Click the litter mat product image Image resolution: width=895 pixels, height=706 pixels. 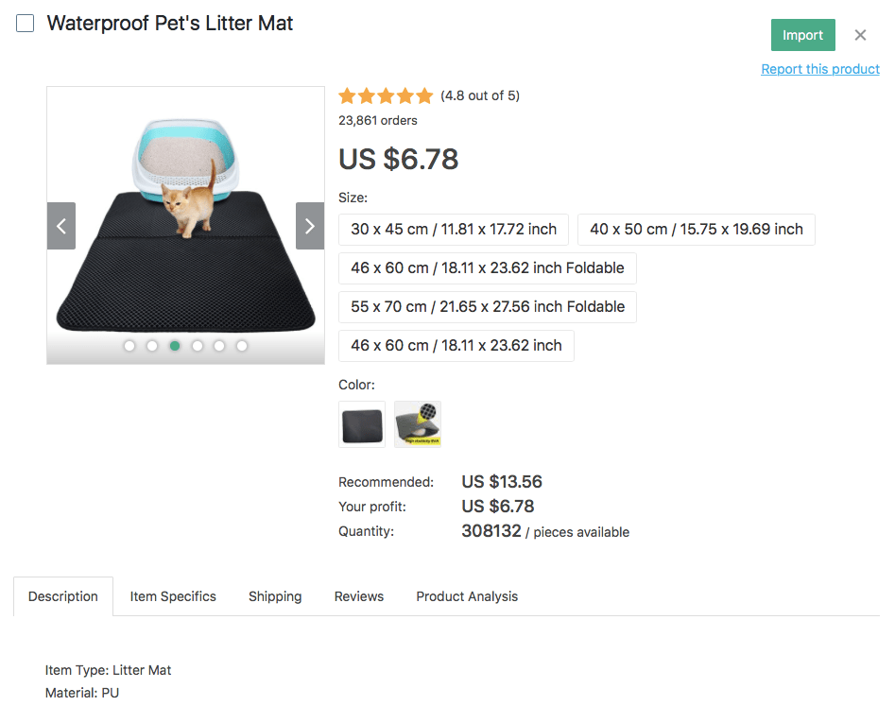point(186,225)
